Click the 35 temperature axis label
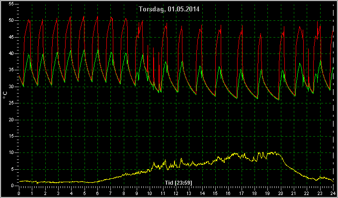338x198 pixels. (11, 70)
